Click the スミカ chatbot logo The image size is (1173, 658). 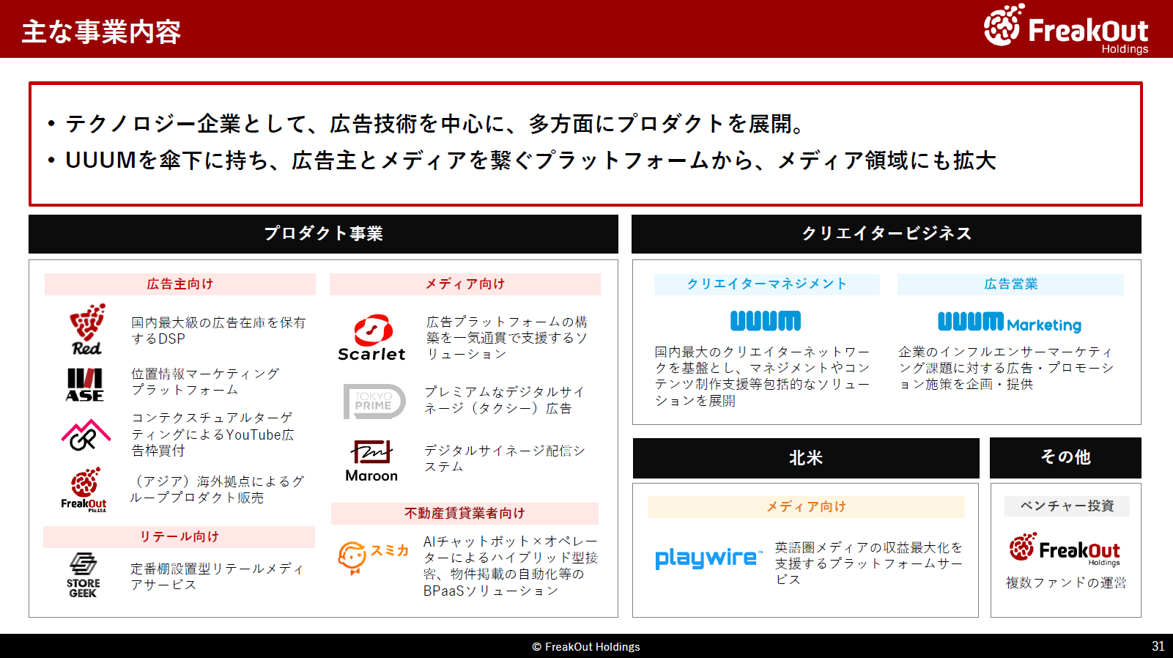(x=373, y=558)
